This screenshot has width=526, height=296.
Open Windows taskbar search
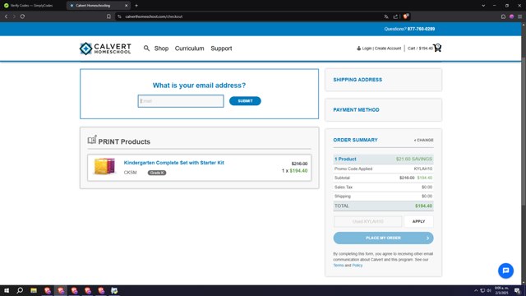click(20, 290)
